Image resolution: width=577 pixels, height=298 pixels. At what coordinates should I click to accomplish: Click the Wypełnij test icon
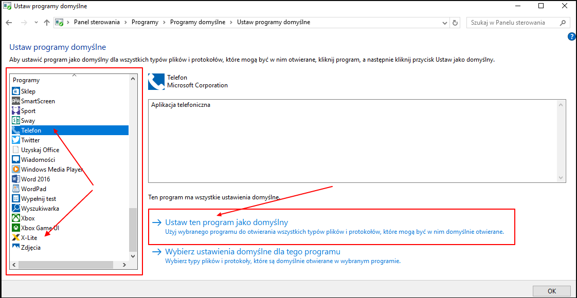(x=16, y=198)
